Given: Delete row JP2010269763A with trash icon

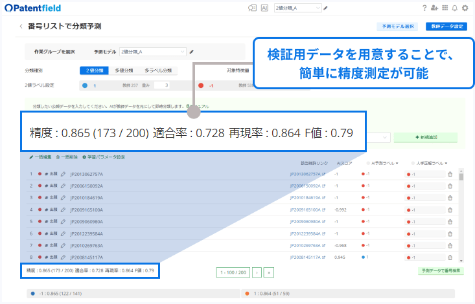Looking at the screenshot, I should click(450, 246).
